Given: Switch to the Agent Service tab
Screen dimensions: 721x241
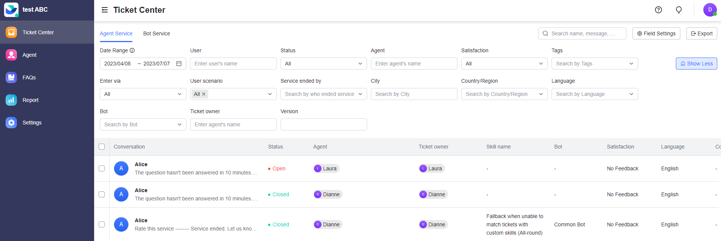Looking at the screenshot, I should pos(116,33).
